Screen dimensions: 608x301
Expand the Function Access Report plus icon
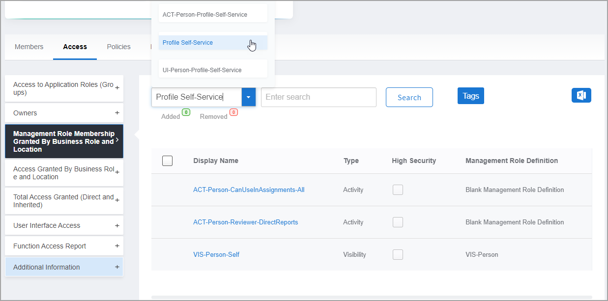click(117, 246)
